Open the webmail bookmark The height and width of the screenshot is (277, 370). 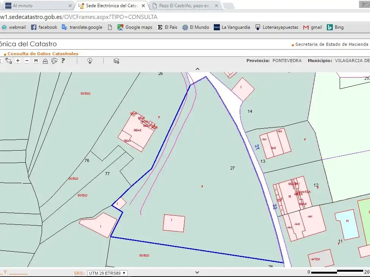[14, 27]
